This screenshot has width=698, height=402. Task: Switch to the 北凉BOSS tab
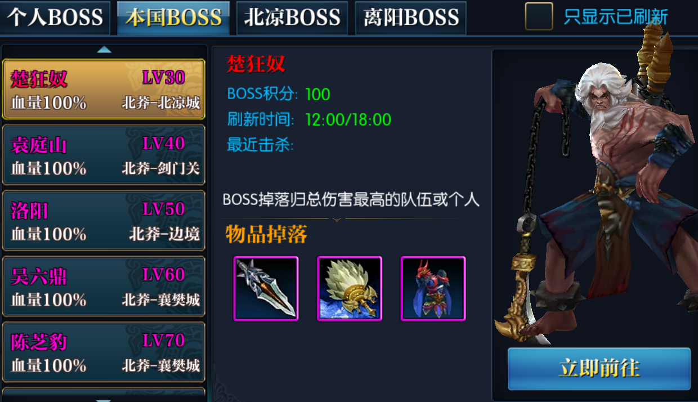[292, 17]
